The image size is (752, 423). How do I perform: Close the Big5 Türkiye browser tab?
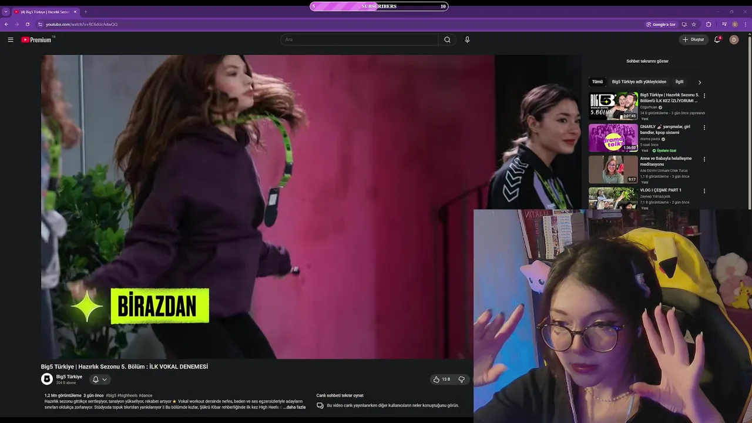click(75, 12)
